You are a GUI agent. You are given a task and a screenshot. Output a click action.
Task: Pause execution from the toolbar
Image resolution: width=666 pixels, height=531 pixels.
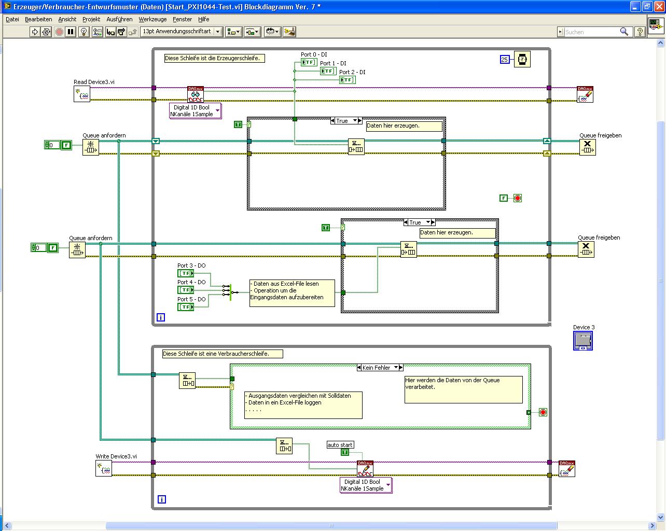(x=72, y=32)
